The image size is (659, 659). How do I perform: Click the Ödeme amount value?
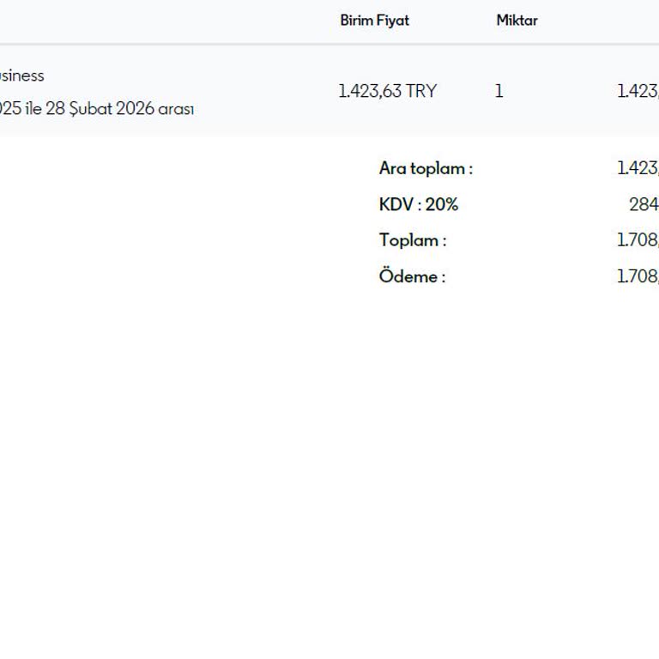click(x=638, y=276)
